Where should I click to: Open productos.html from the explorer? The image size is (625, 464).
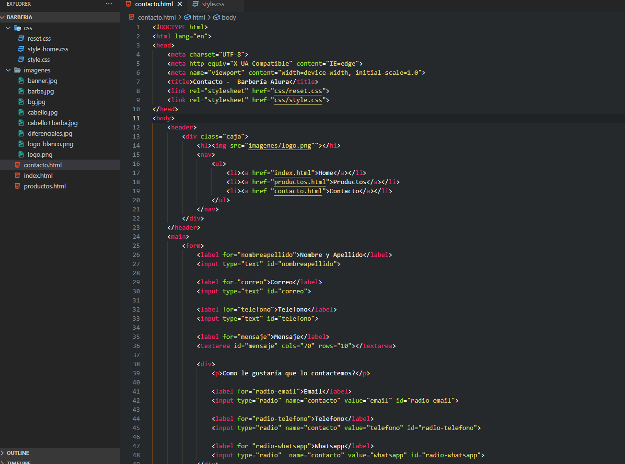[x=45, y=186]
